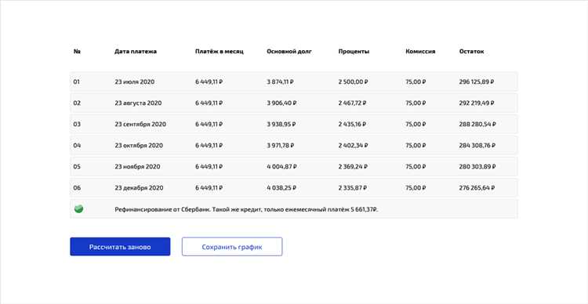This screenshot has height=304, width=588.
Task: Click interest value 2 435,16 ₽
Action: point(352,124)
